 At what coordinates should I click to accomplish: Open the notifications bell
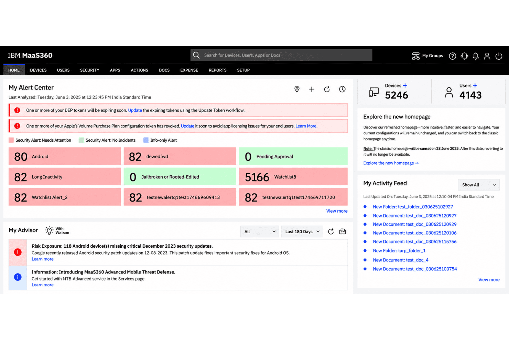(x=476, y=56)
